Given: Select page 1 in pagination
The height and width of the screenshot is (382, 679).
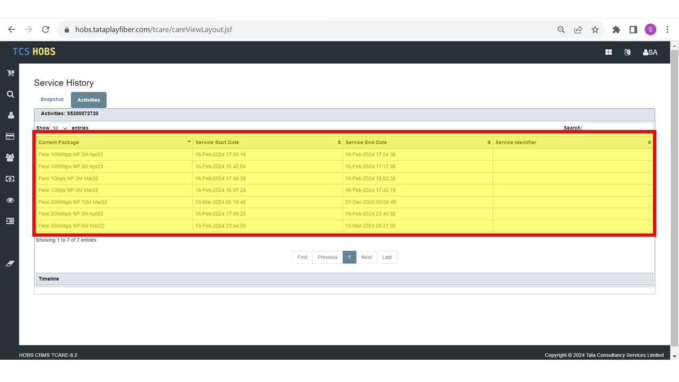Looking at the screenshot, I should click(x=349, y=257).
